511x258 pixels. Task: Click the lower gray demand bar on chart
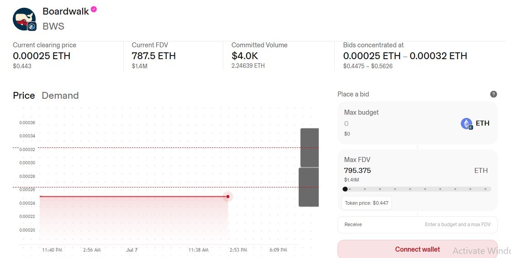coord(309,187)
